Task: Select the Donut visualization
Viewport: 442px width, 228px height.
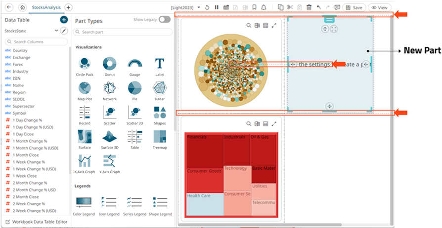Action: tap(110, 67)
